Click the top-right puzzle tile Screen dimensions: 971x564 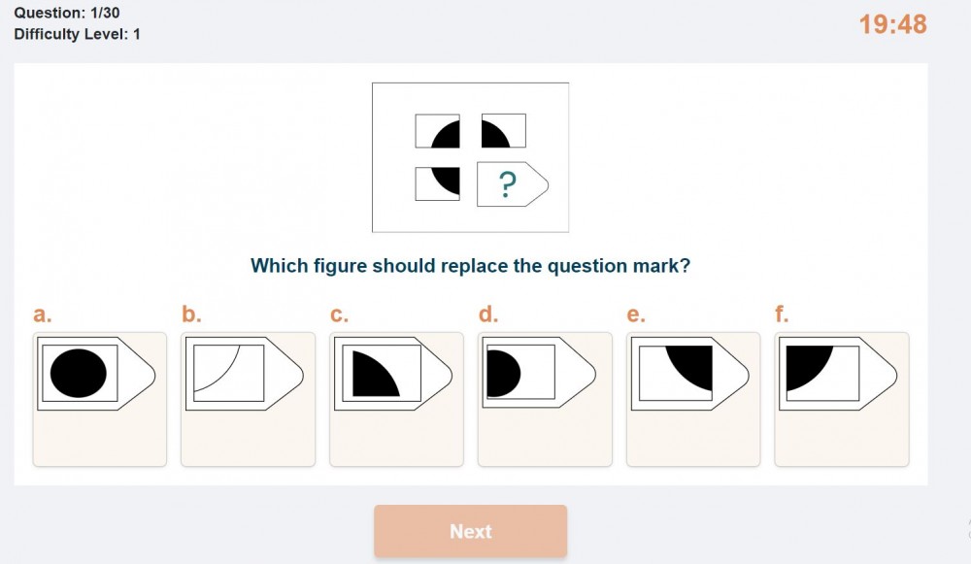point(503,131)
